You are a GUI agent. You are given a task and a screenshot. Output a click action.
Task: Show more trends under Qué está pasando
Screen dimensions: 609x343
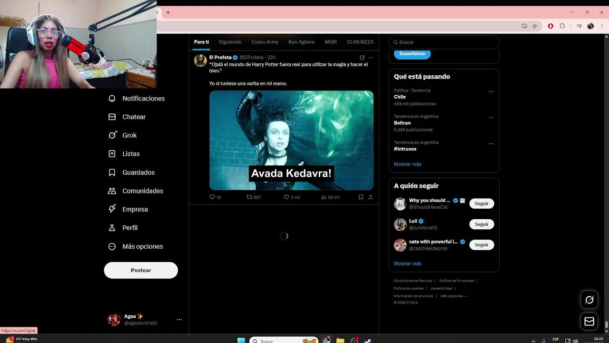pos(407,164)
